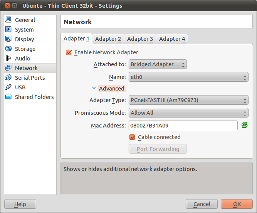Switch to the Adapter 2 tab
Screen dimensions: 257x213
pyautogui.click(x=108, y=39)
